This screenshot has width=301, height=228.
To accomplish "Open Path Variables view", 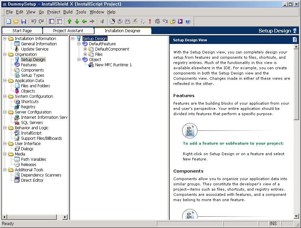I will click(33, 159).
